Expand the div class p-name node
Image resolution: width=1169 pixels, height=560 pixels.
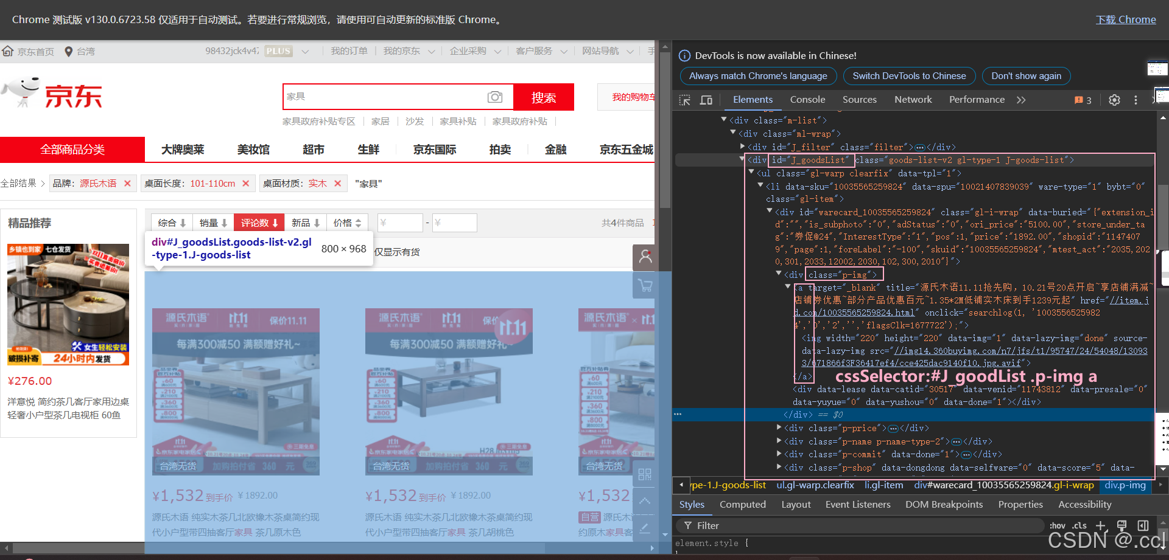(x=779, y=441)
